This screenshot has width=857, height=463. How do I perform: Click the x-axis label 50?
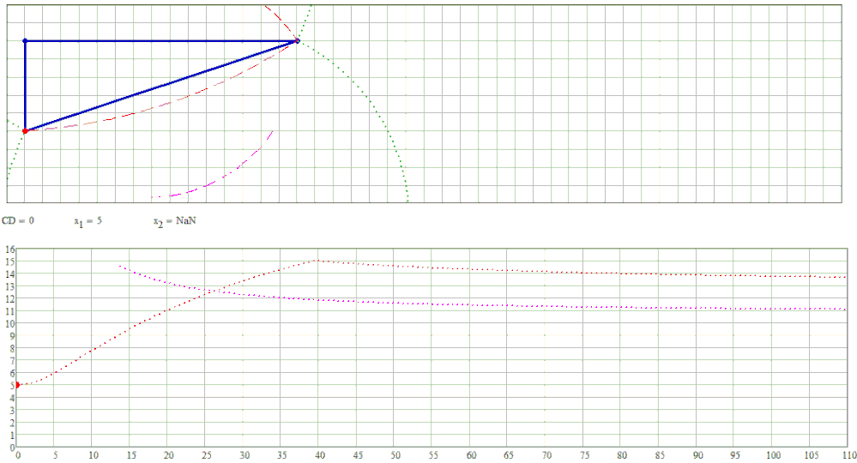click(395, 454)
